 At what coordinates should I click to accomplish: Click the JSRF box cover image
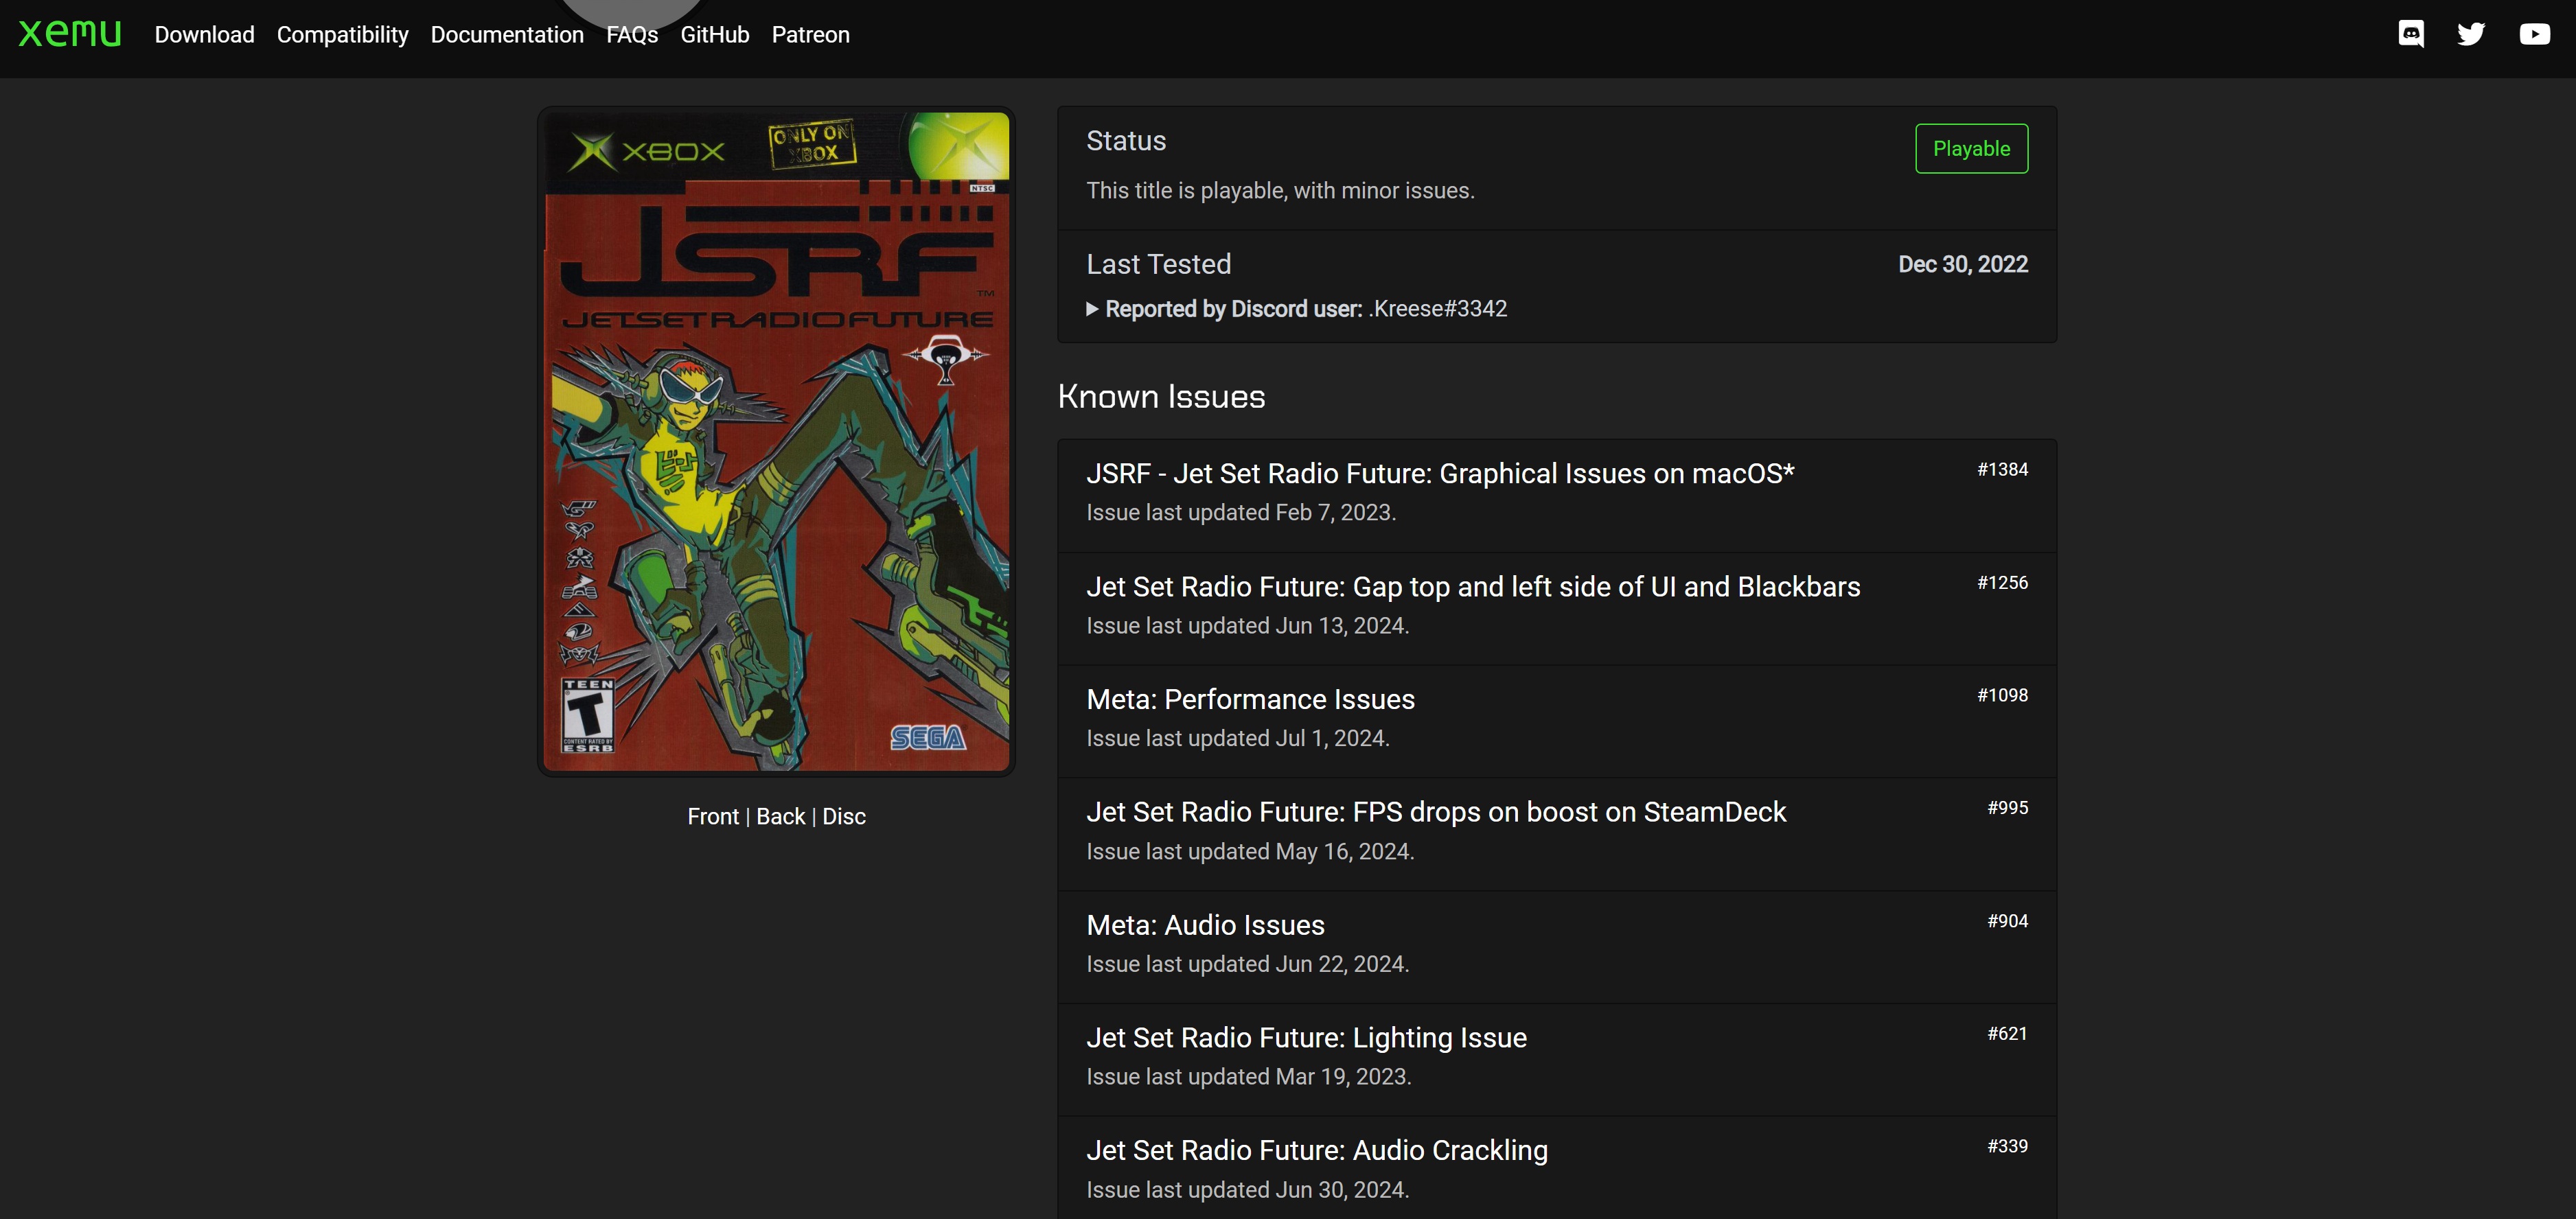(776, 441)
